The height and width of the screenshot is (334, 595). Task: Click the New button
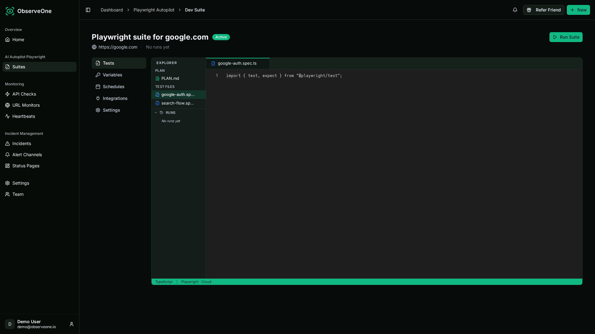tap(578, 10)
